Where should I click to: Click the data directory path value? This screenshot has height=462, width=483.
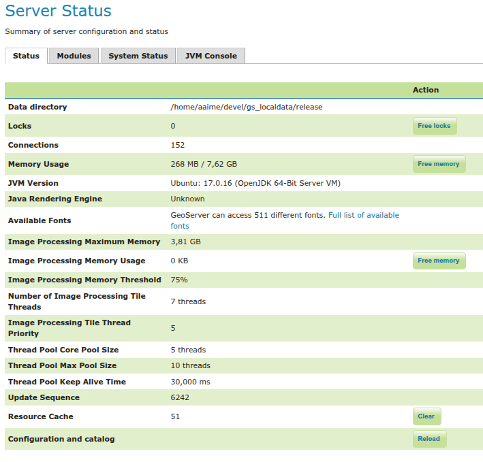pyautogui.click(x=246, y=107)
